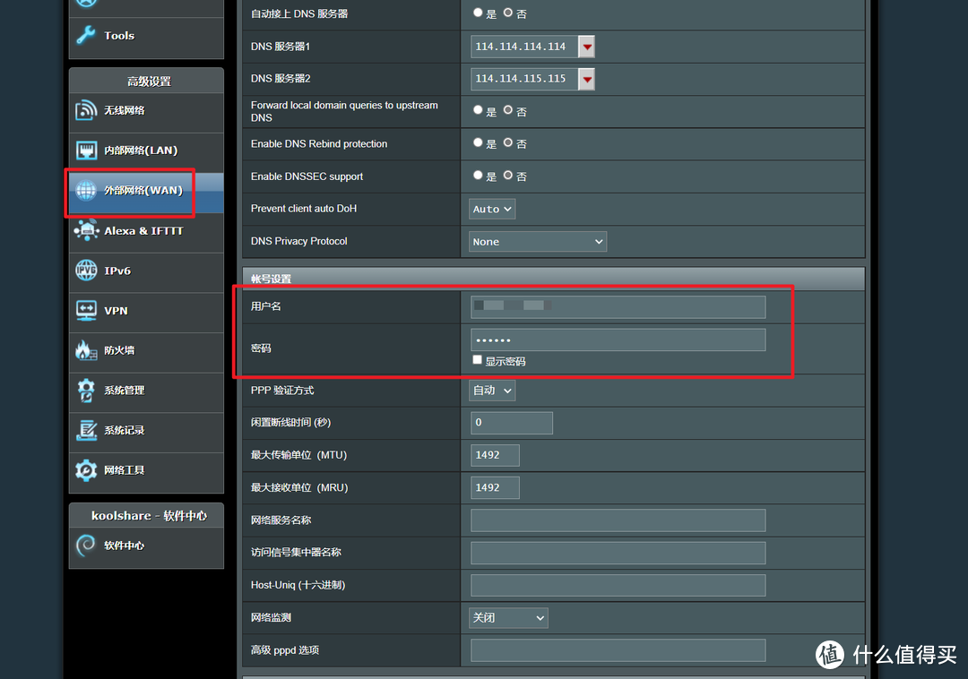Open the IPv6 menu item
Viewport: 968px width, 679px height.
pos(146,272)
